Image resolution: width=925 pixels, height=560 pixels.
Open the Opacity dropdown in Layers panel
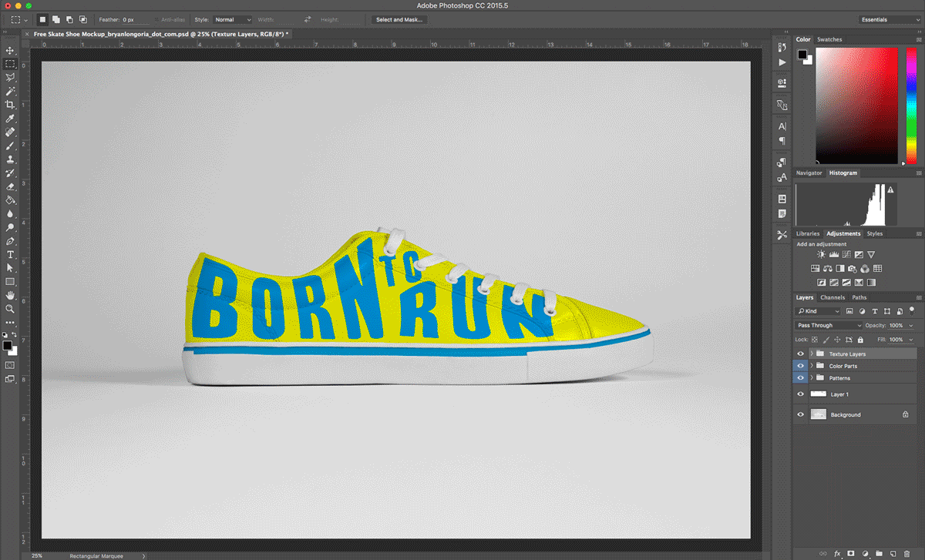point(911,325)
